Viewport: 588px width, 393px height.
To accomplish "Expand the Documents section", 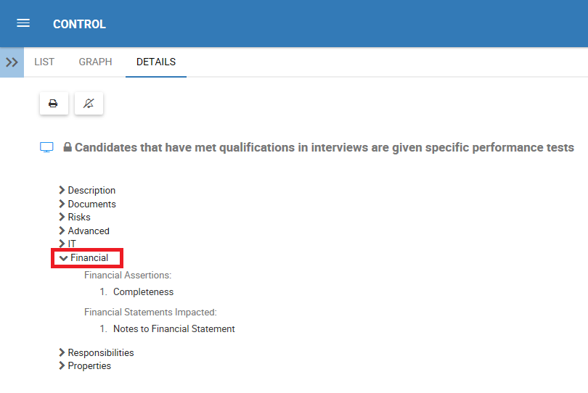I will click(x=91, y=204).
